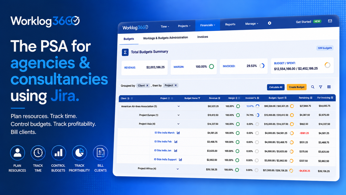Sort by the For Invoicing column header
346x195 pixels.
(x=325, y=97)
